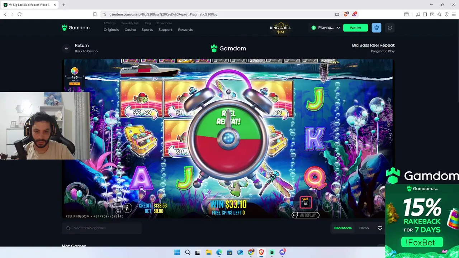Go back in browser history
The width and height of the screenshot is (459, 258).
tap(5, 14)
